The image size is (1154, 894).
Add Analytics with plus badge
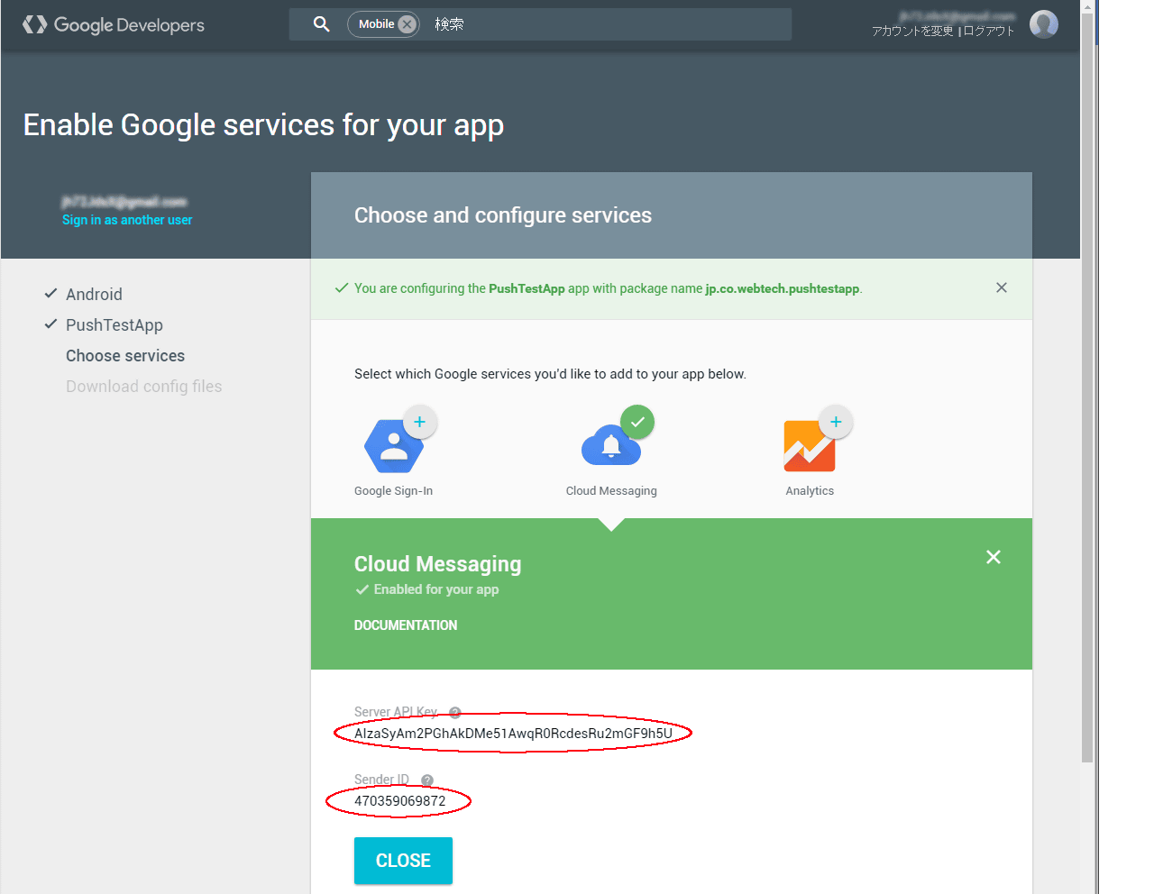pos(836,422)
